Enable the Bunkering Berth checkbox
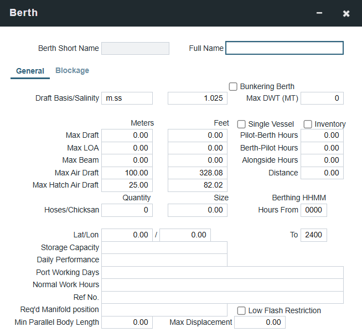Screen dimensions: 362x332 [234, 86]
